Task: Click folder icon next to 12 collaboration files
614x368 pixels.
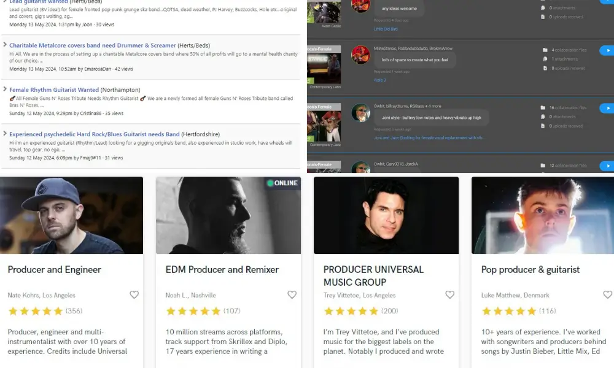Action: pyautogui.click(x=543, y=166)
